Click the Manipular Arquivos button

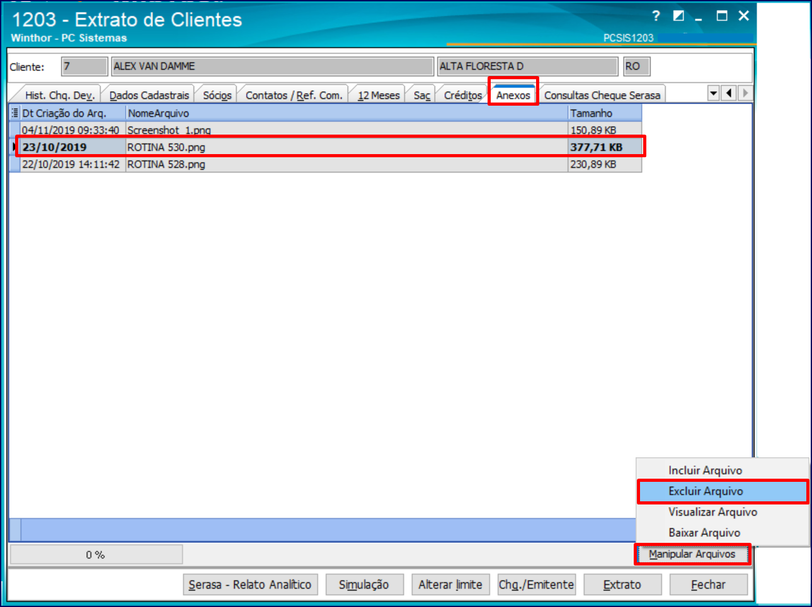[692, 554]
